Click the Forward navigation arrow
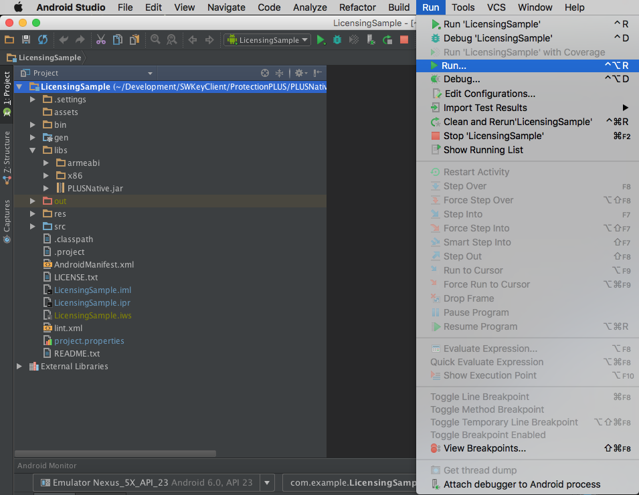The height and width of the screenshot is (495, 639). click(209, 40)
